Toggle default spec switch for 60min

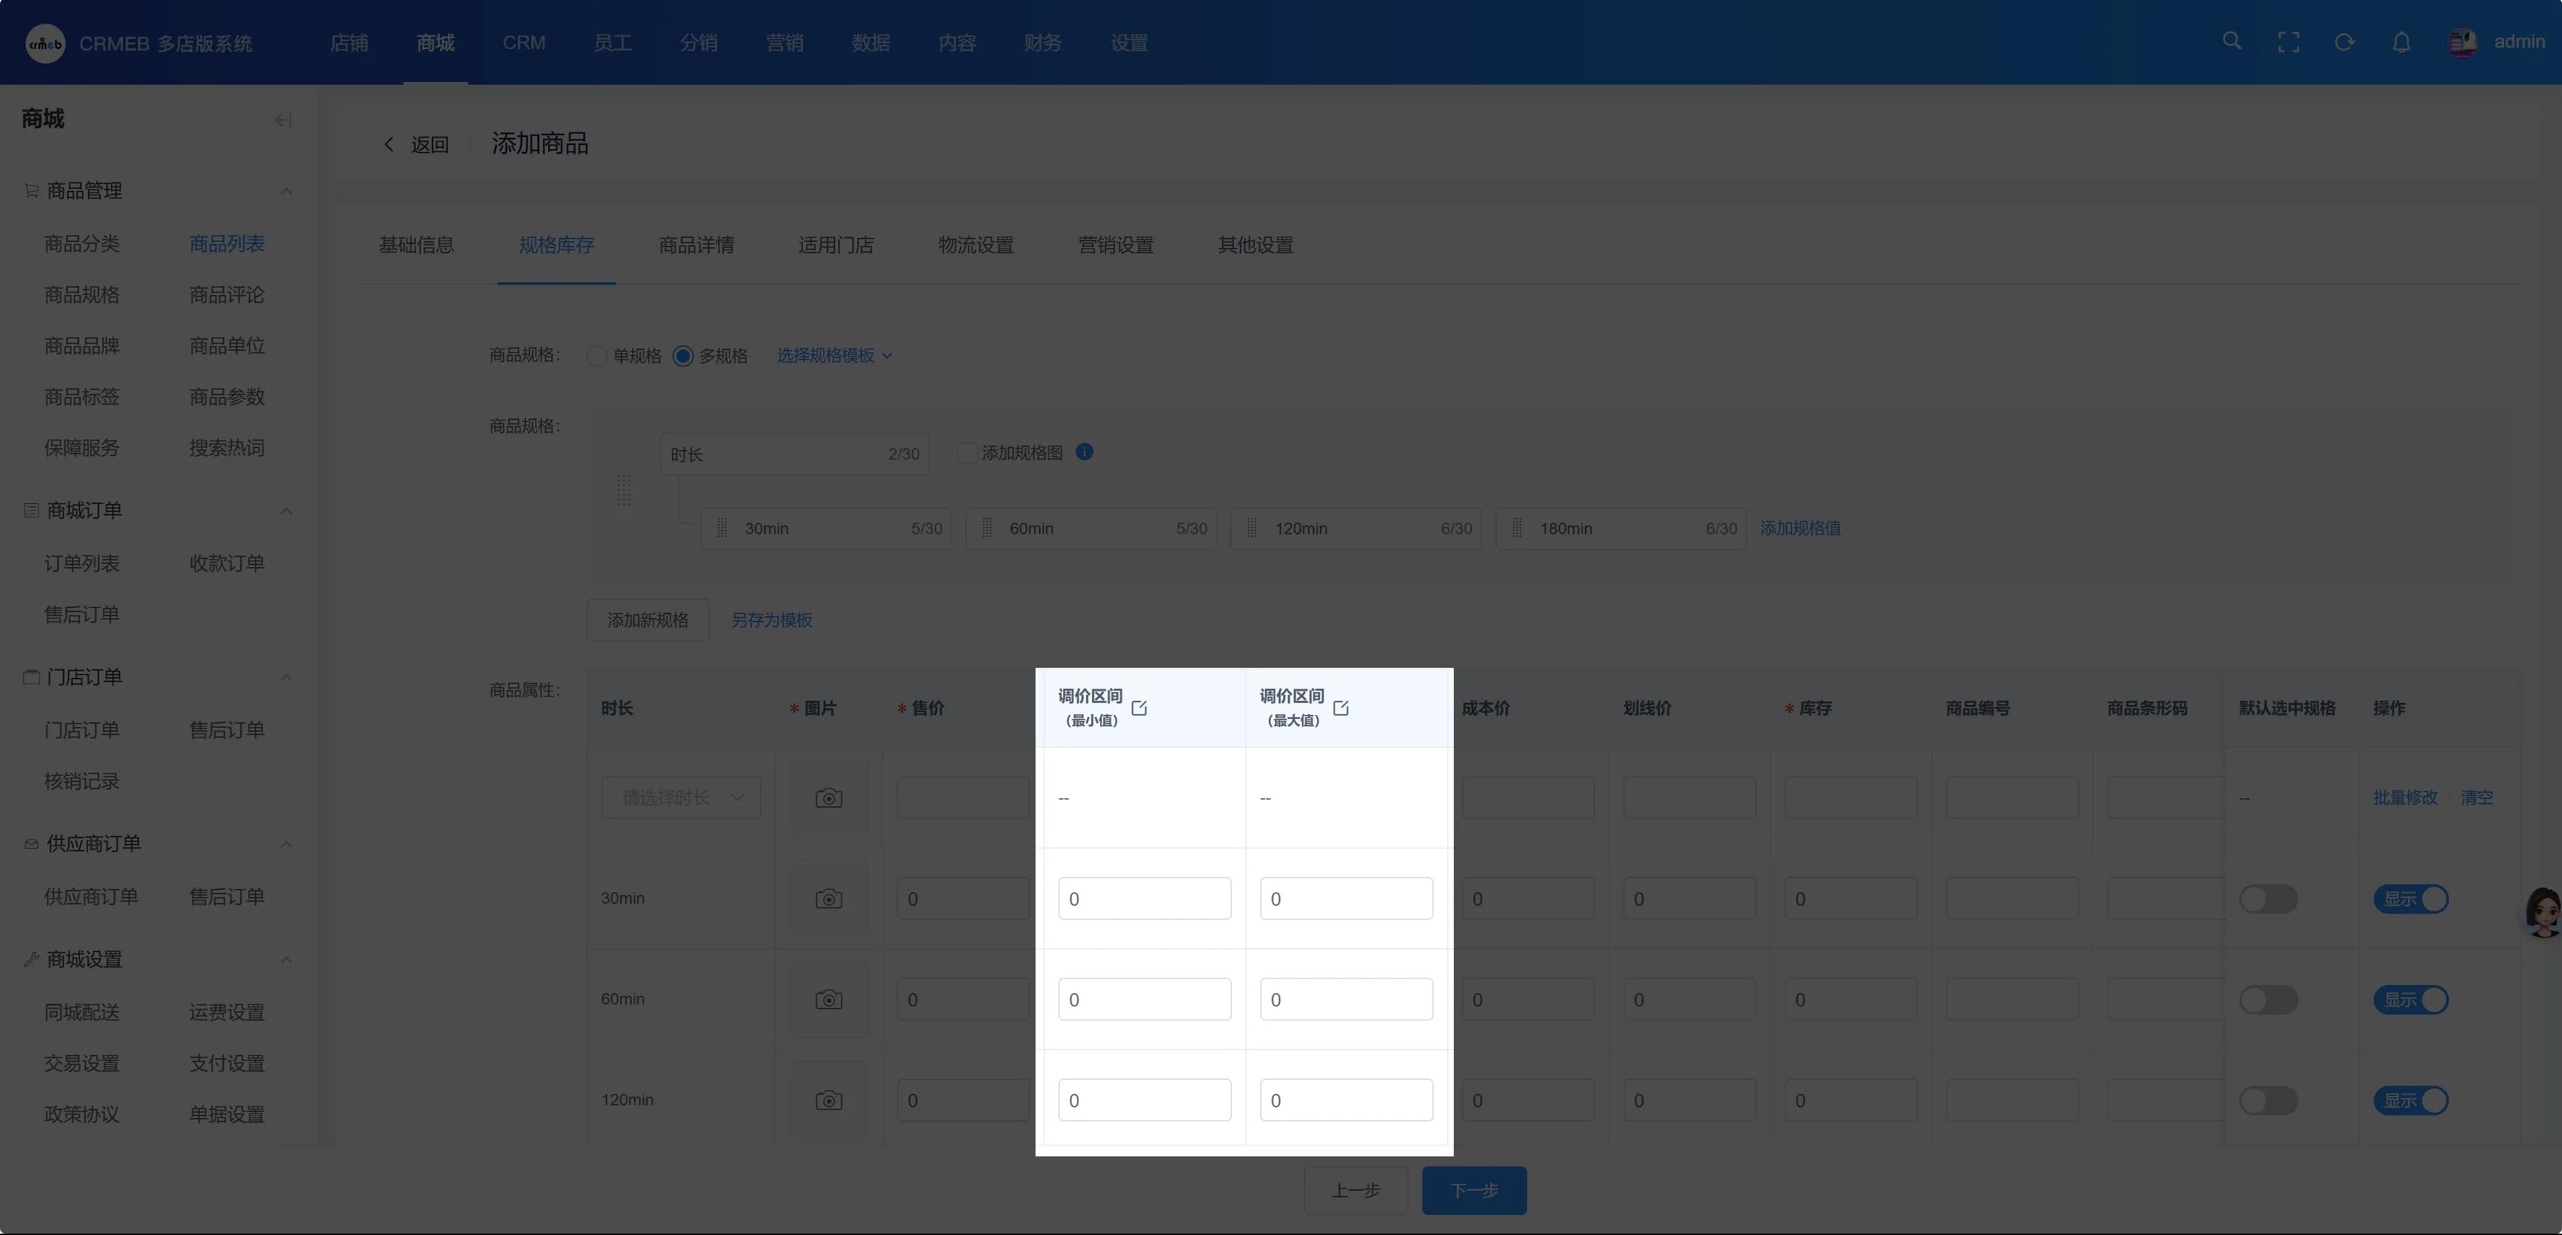[x=2267, y=1000]
